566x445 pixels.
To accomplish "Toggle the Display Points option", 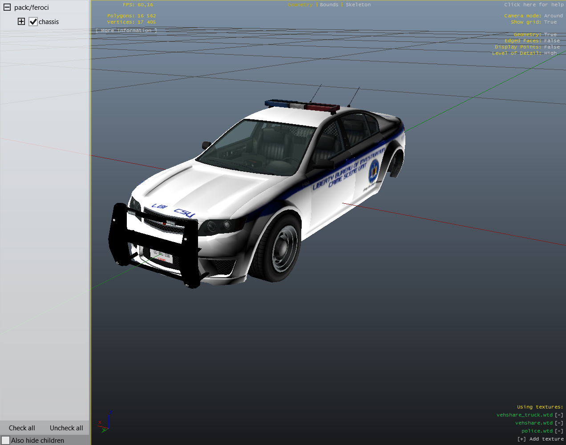I will [552, 47].
